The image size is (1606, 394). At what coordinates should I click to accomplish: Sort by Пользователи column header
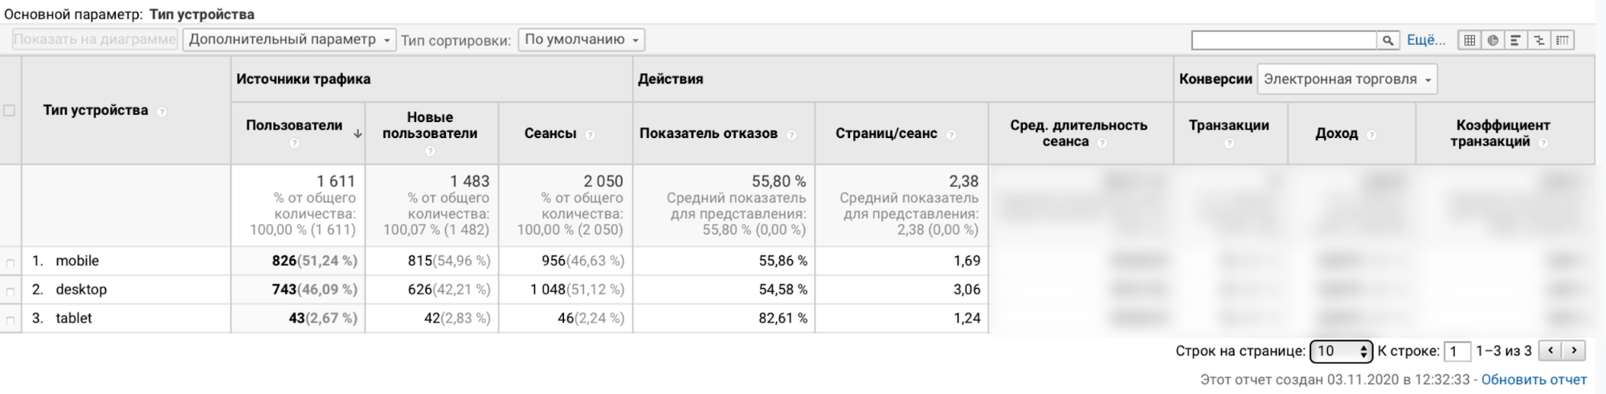[x=294, y=125]
